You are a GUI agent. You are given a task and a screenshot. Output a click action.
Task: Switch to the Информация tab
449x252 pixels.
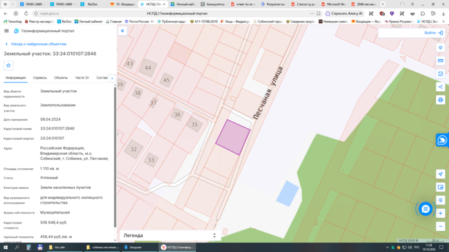coord(16,78)
